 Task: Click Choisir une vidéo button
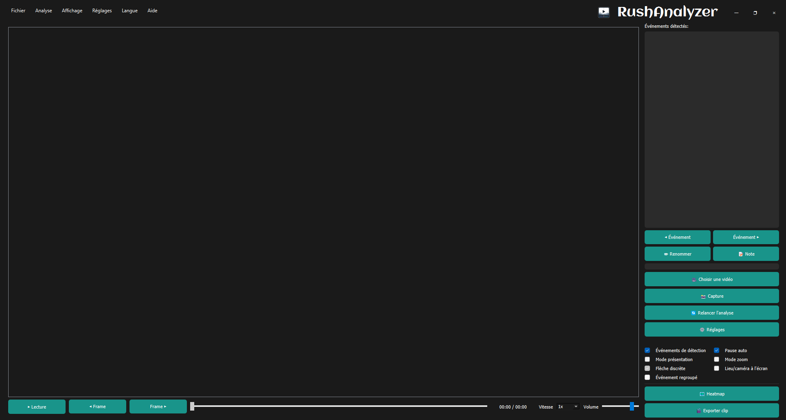point(712,279)
